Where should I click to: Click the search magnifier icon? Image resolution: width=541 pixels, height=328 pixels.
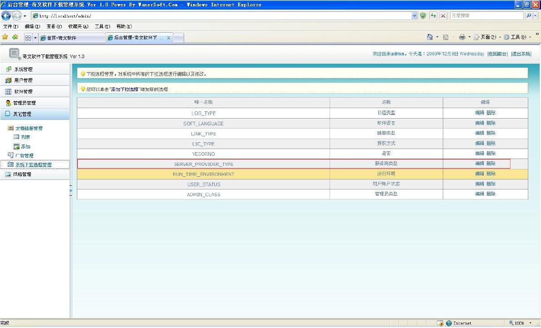pos(529,15)
